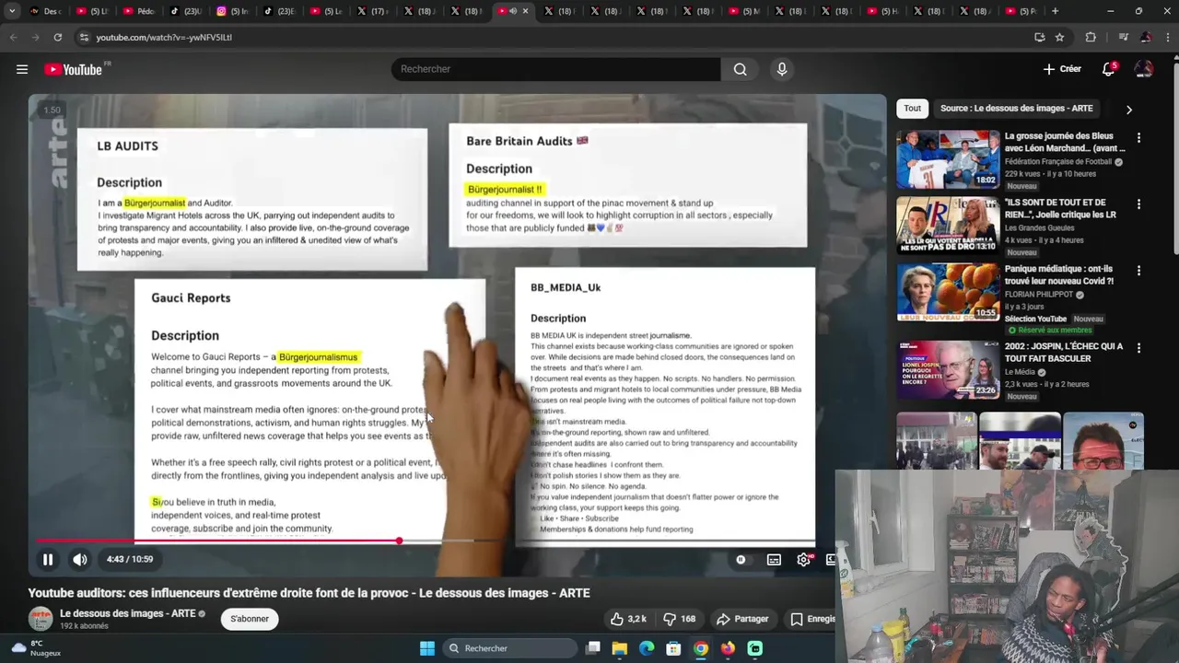Open the Panique médiatique video thumbnail

[948, 291]
